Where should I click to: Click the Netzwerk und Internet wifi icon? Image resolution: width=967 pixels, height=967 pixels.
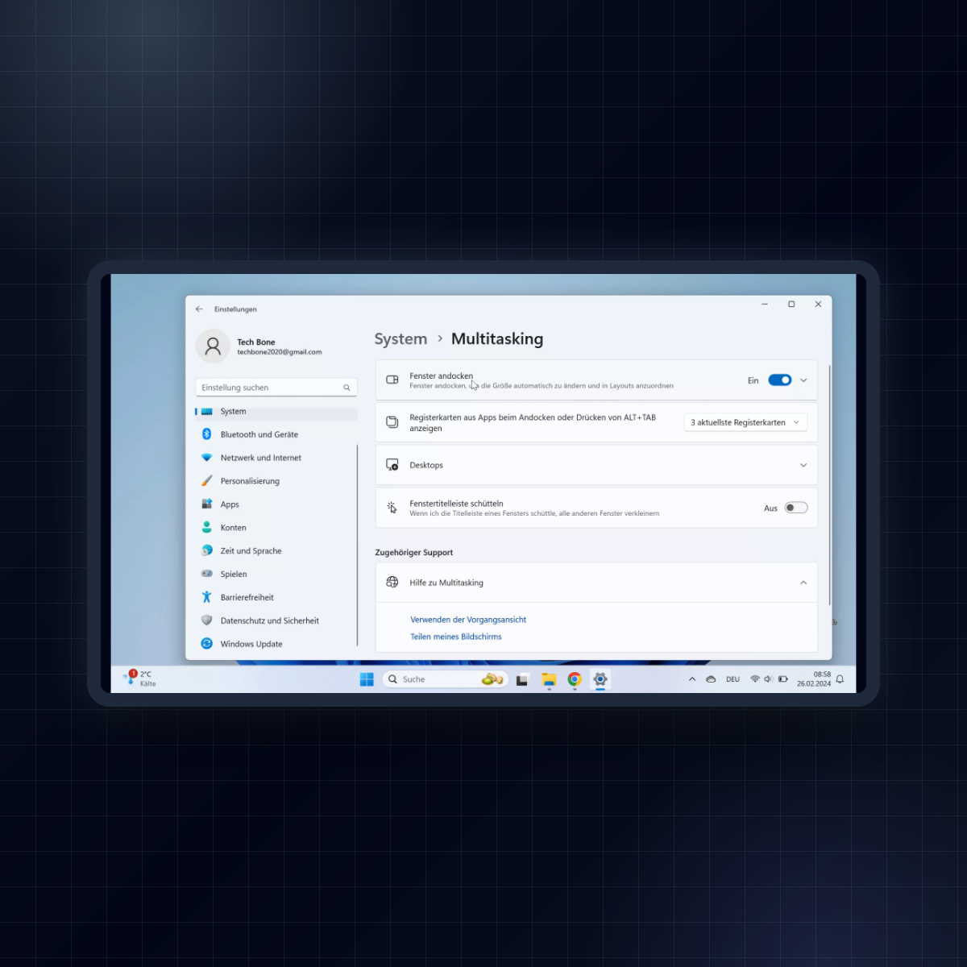[206, 458]
